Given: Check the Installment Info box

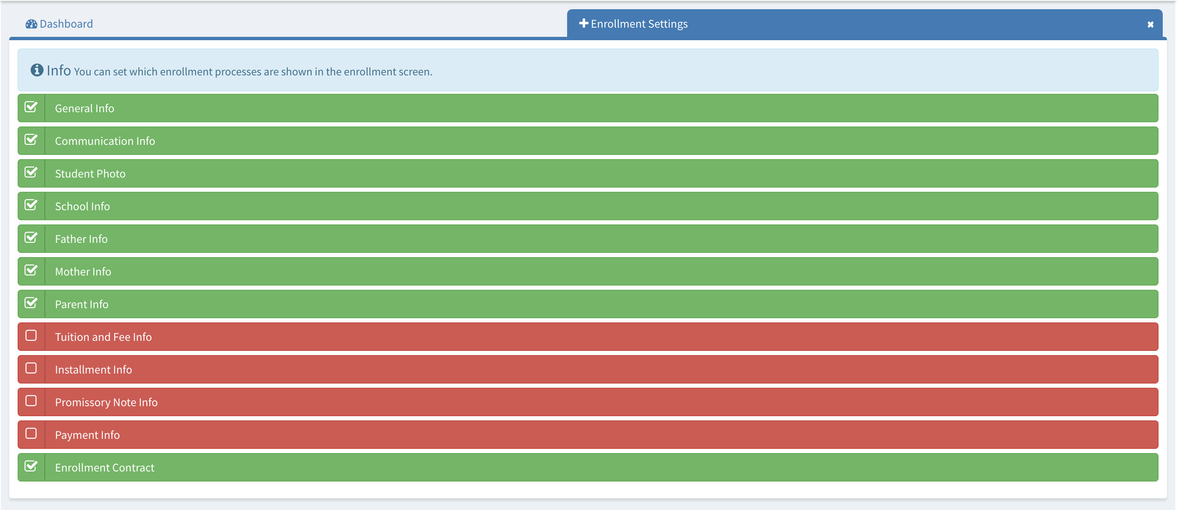Looking at the screenshot, I should click(x=31, y=368).
